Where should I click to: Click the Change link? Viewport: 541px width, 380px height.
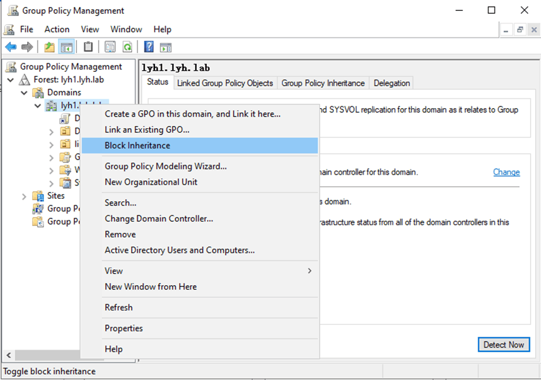coord(506,172)
